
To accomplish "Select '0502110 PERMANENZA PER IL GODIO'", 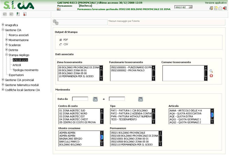I will pyautogui.click(x=132, y=145).
